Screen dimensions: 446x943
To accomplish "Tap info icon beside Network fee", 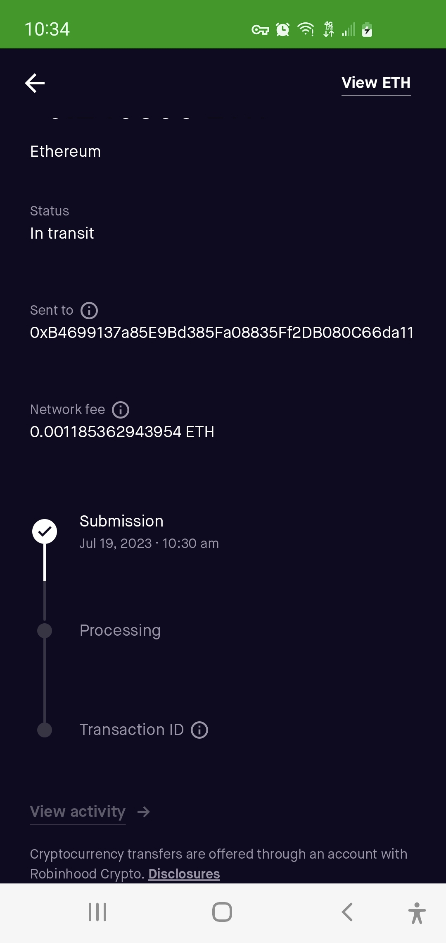I will pyautogui.click(x=121, y=410).
